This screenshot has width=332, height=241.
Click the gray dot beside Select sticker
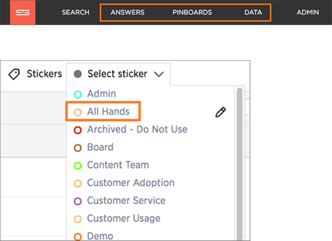point(77,74)
